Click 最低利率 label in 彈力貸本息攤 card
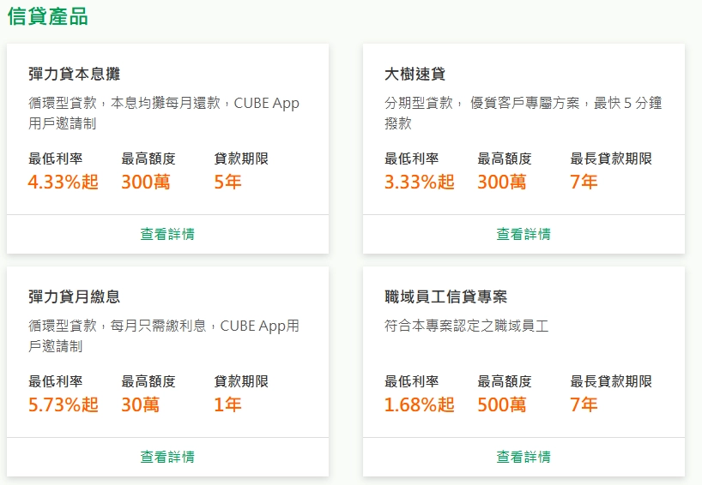Viewport: 702px width, 485px height. (x=56, y=159)
